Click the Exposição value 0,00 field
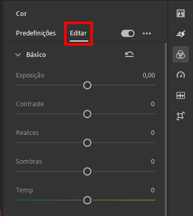193x216 pixels. pos(149,75)
